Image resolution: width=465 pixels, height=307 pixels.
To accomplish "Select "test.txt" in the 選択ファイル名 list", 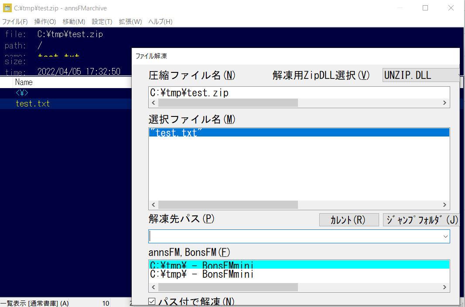I will coord(174,133).
